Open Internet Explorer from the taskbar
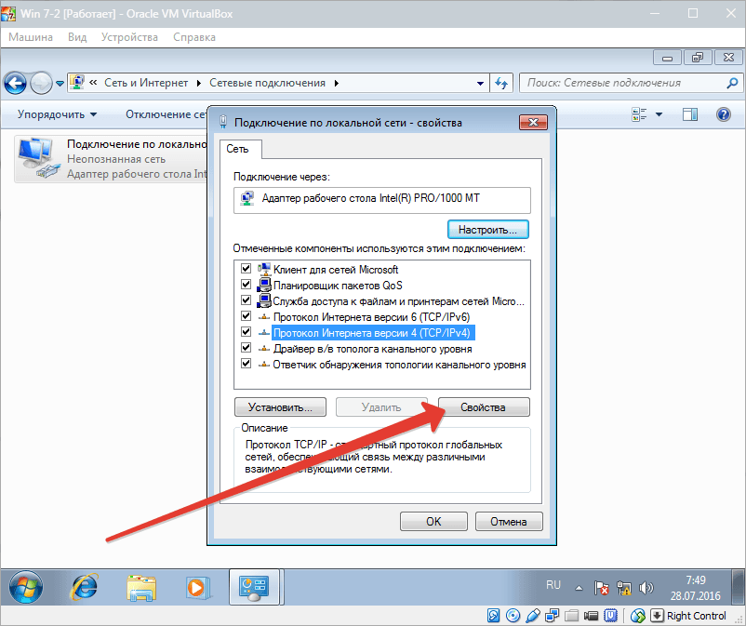This screenshot has height=626, width=746. click(85, 587)
